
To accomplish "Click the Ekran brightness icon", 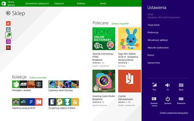I will click(x=181, y=85).
